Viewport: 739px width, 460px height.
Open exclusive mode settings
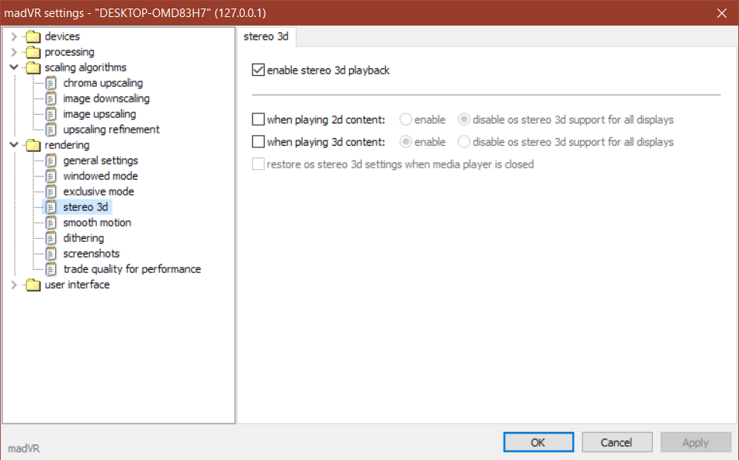[99, 192]
